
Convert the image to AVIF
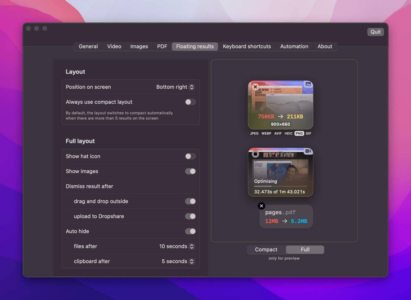(x=278, y=133)
